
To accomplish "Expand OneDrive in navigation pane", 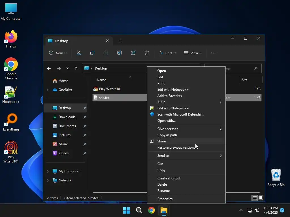I will coord(48,90).
